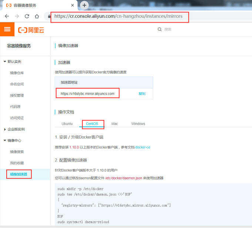Collapse the 镜像中心 tree section
252x228 pixels.
click(x=5, y=140)
